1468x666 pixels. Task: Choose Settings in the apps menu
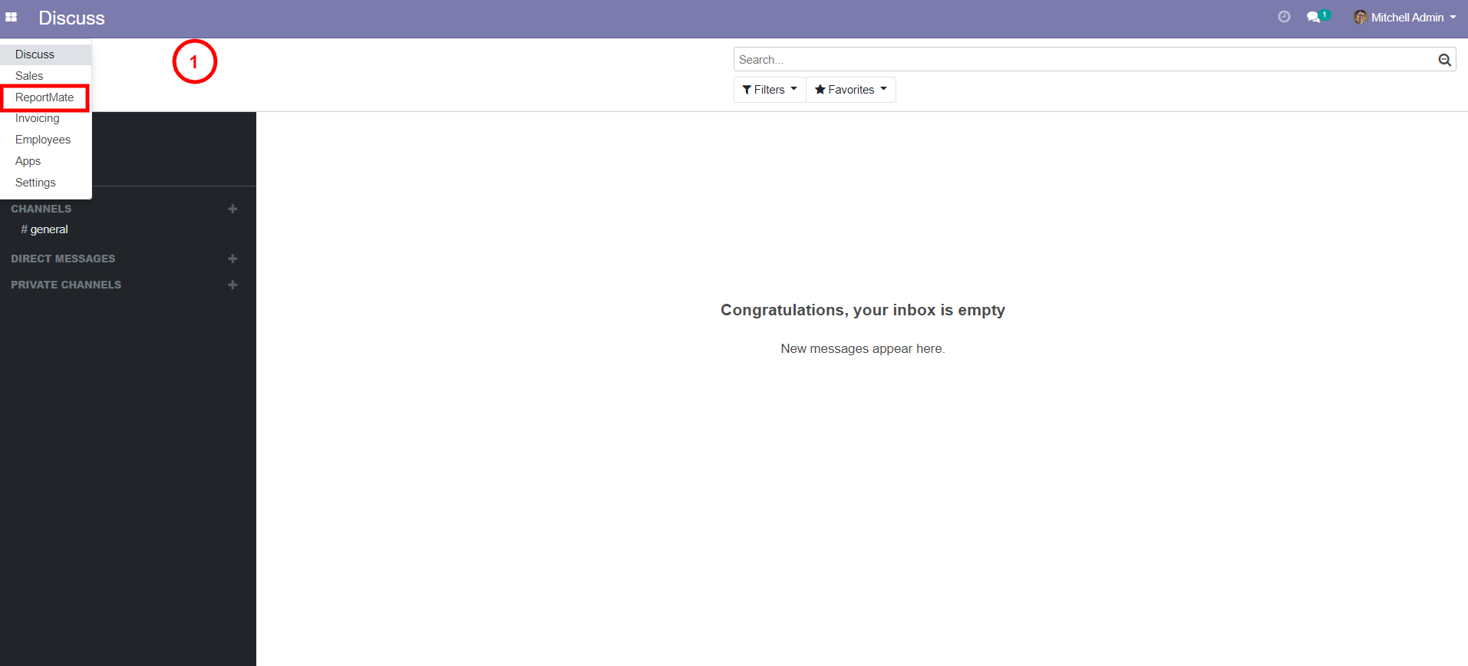(35, 183)
